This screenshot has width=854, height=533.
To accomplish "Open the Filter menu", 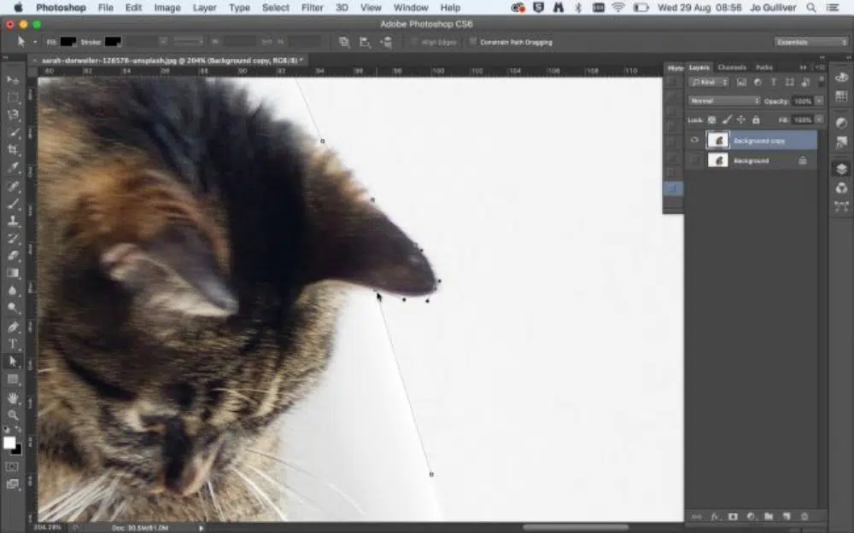I will [x=313, y=8].
